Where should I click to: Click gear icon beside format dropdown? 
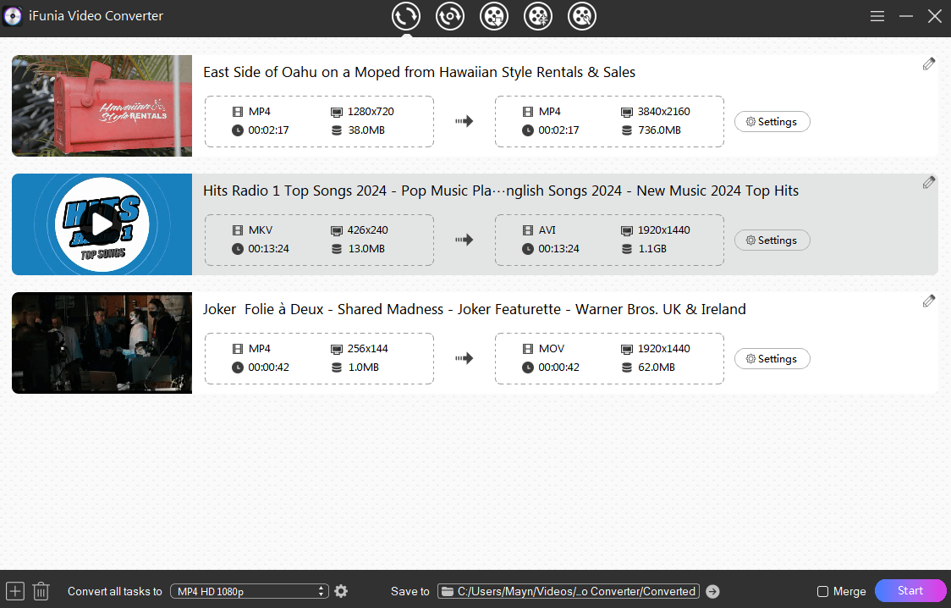(x=341, y=591)
